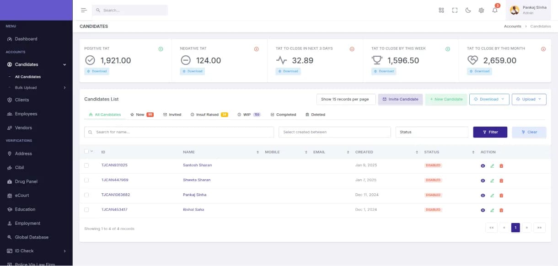The image size is (558, 266).
Task: View candidate Santosh Sharan eye icon
Action: (x=483, y=166)
